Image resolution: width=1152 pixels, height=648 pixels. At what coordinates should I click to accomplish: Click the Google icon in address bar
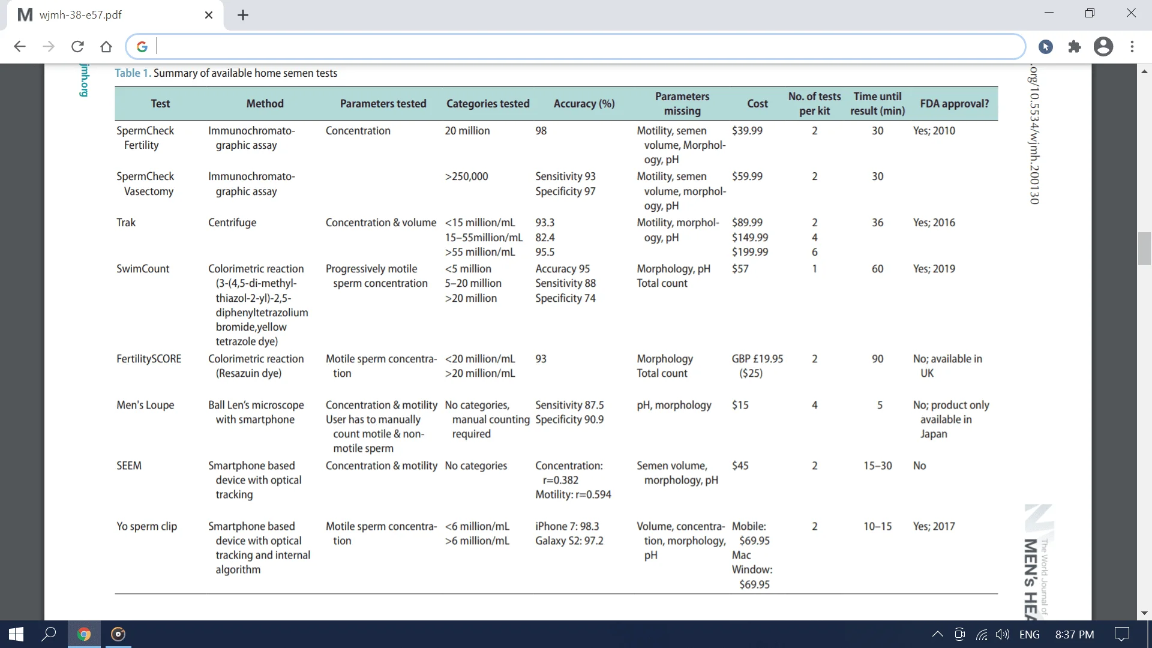142,47
